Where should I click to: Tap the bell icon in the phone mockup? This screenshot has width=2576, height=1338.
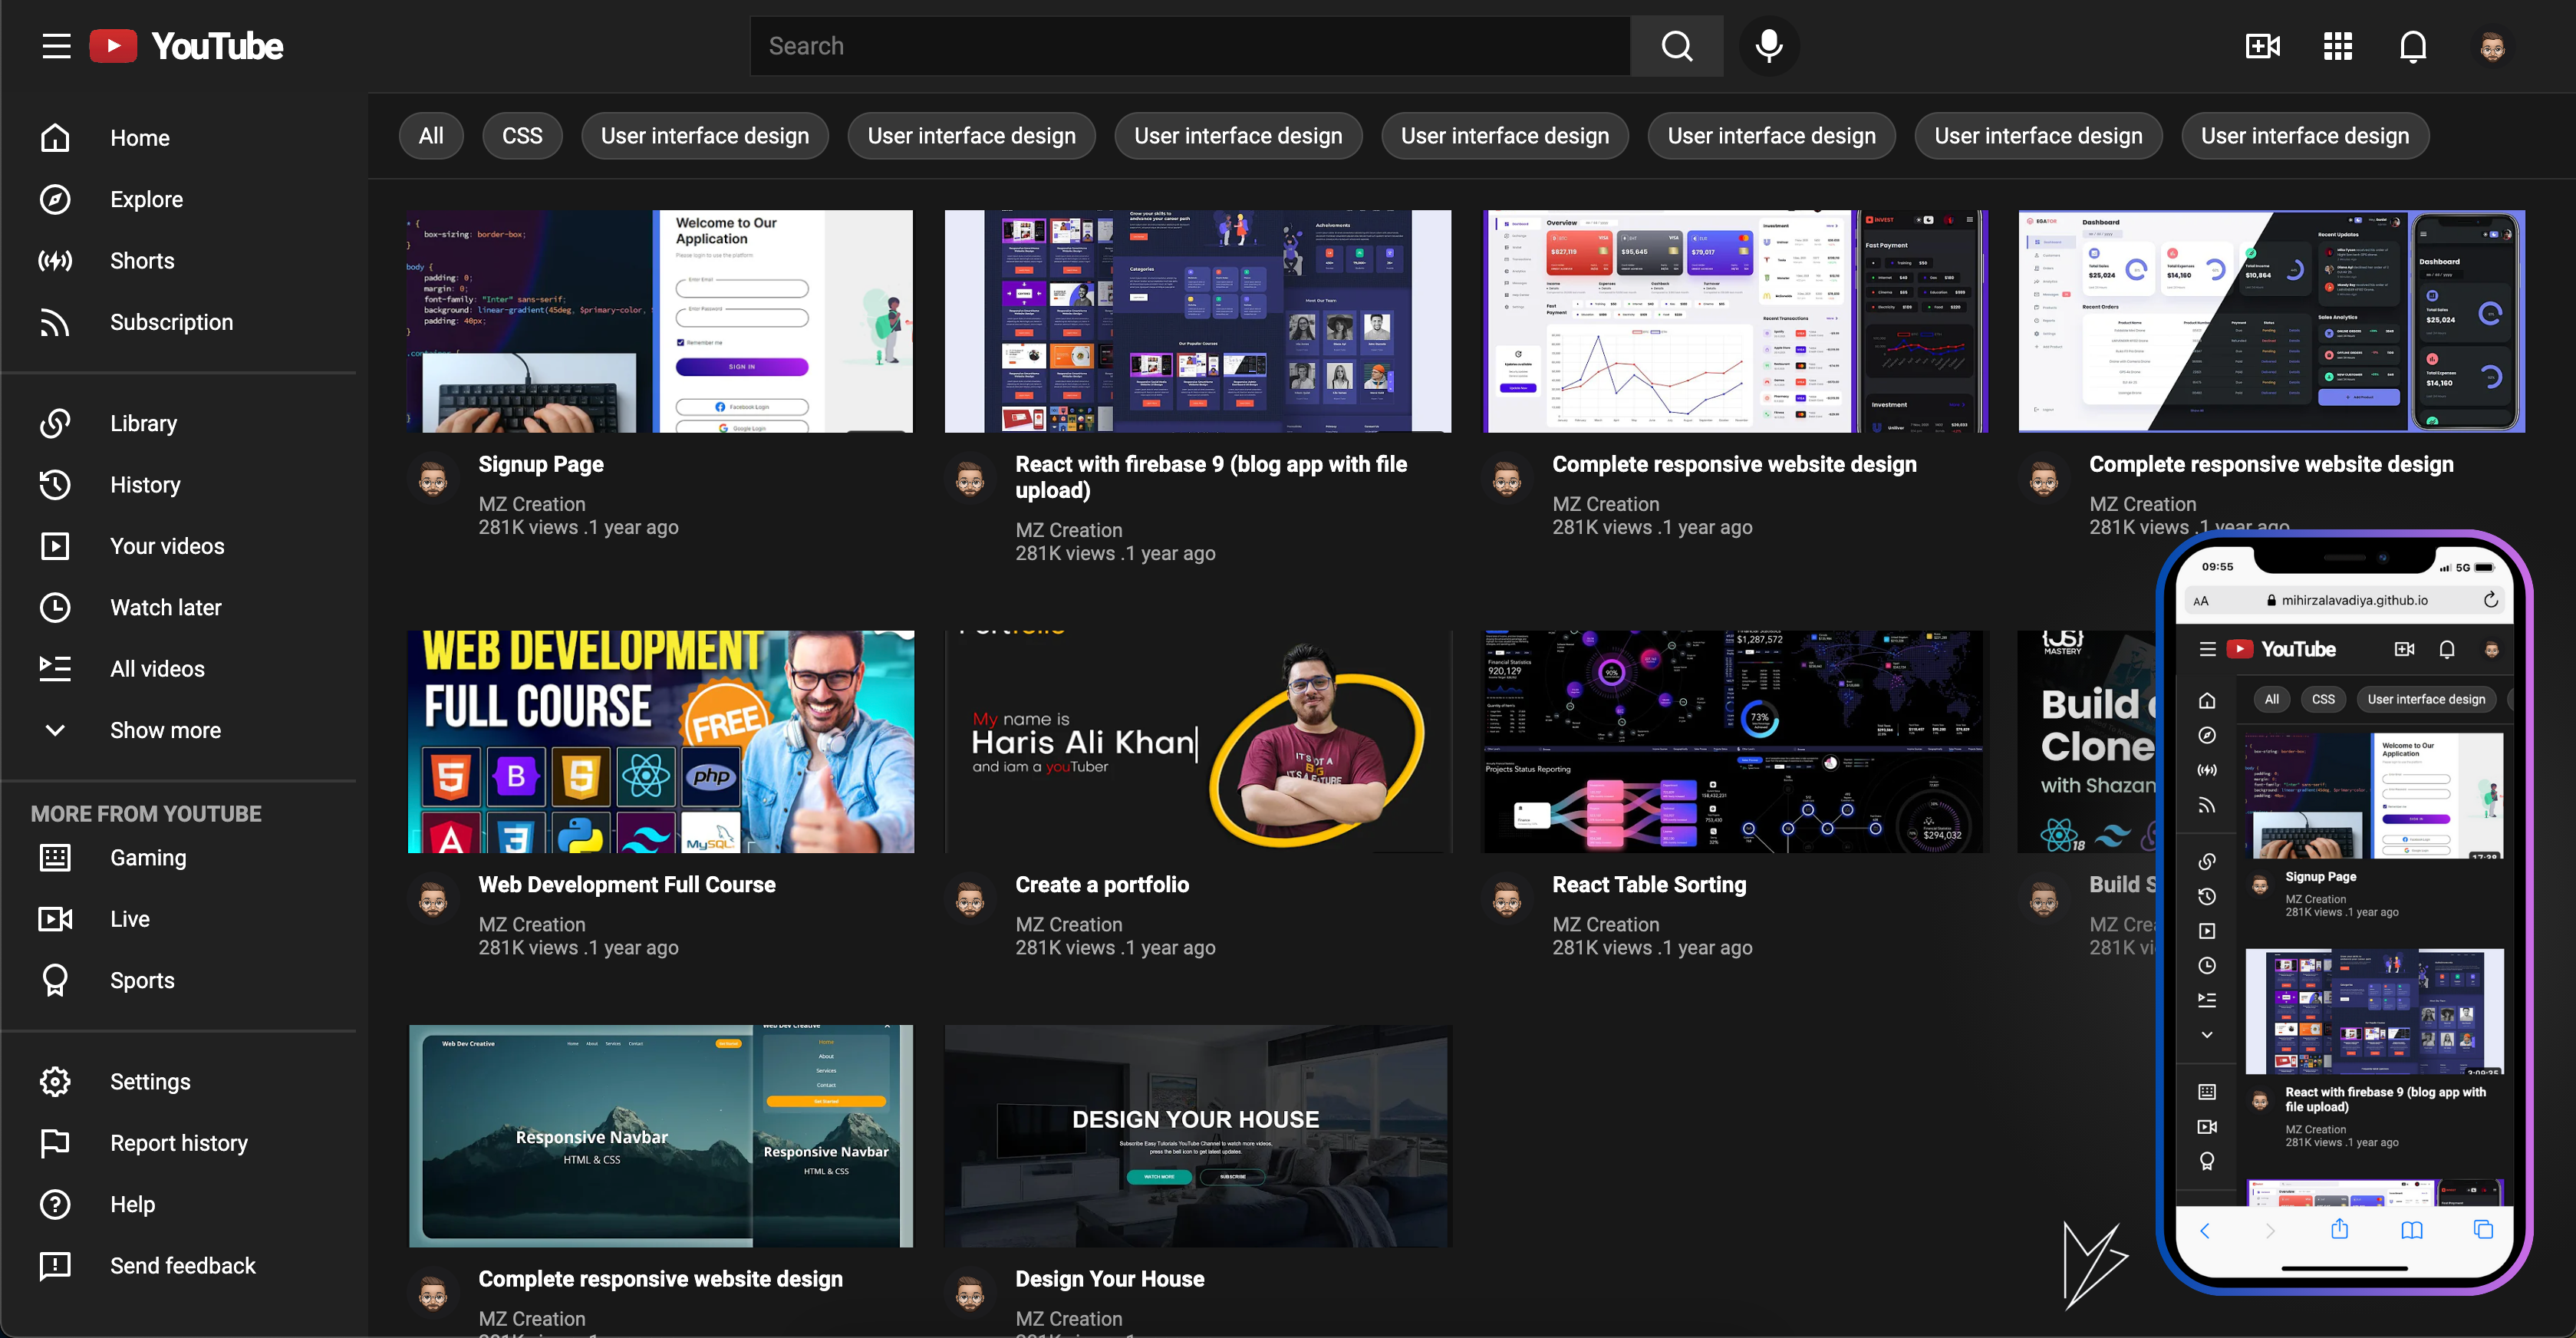click(x=2447, y=649)
